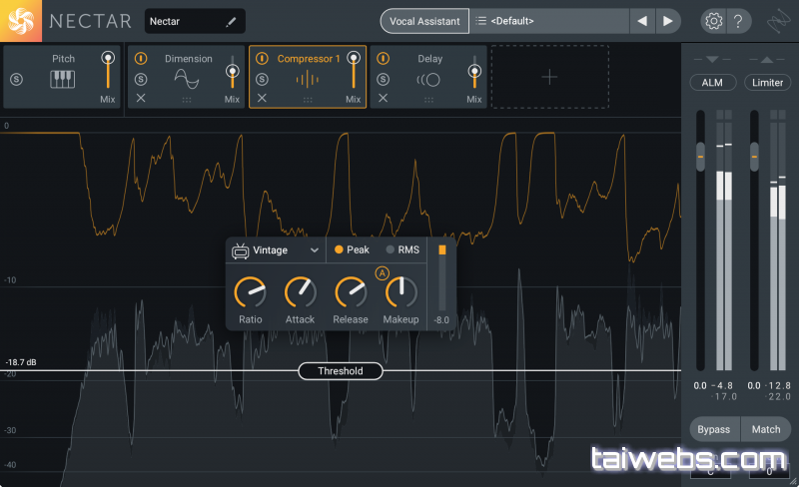Disable the Dimension module power button

click(x=141, y=59)
